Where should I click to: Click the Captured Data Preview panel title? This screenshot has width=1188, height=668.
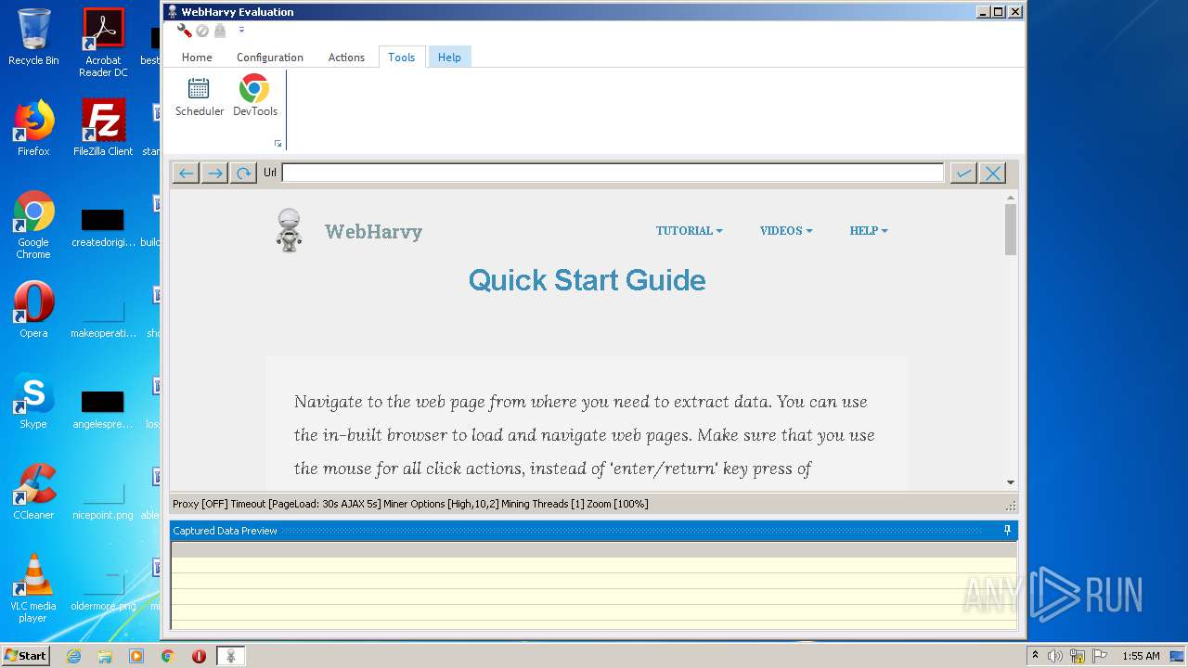(226, 531)
